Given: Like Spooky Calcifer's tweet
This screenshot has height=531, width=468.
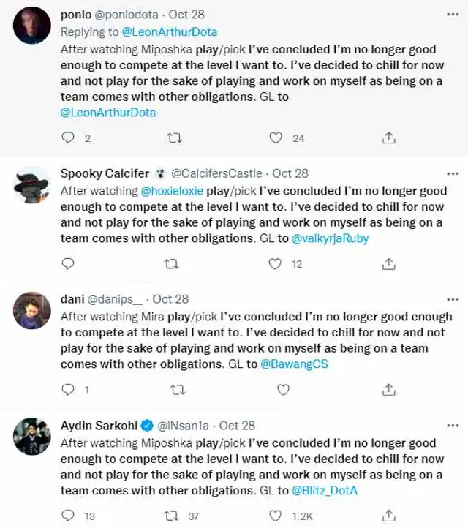Looking at the screenshot, I should (276, 264).
